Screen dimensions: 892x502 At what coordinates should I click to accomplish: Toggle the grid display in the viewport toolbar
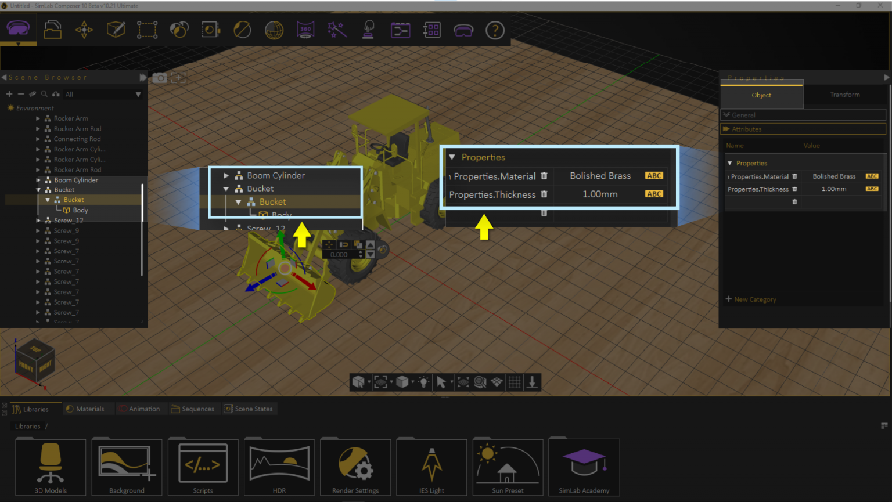[x=514, y=382]
